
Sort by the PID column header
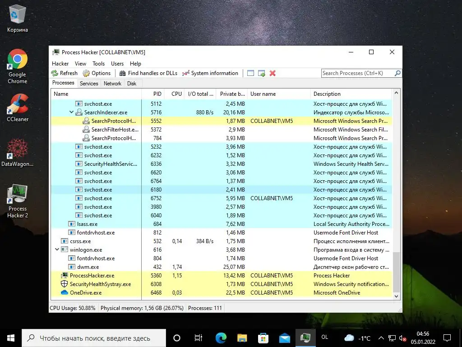(x=153, y=94)
